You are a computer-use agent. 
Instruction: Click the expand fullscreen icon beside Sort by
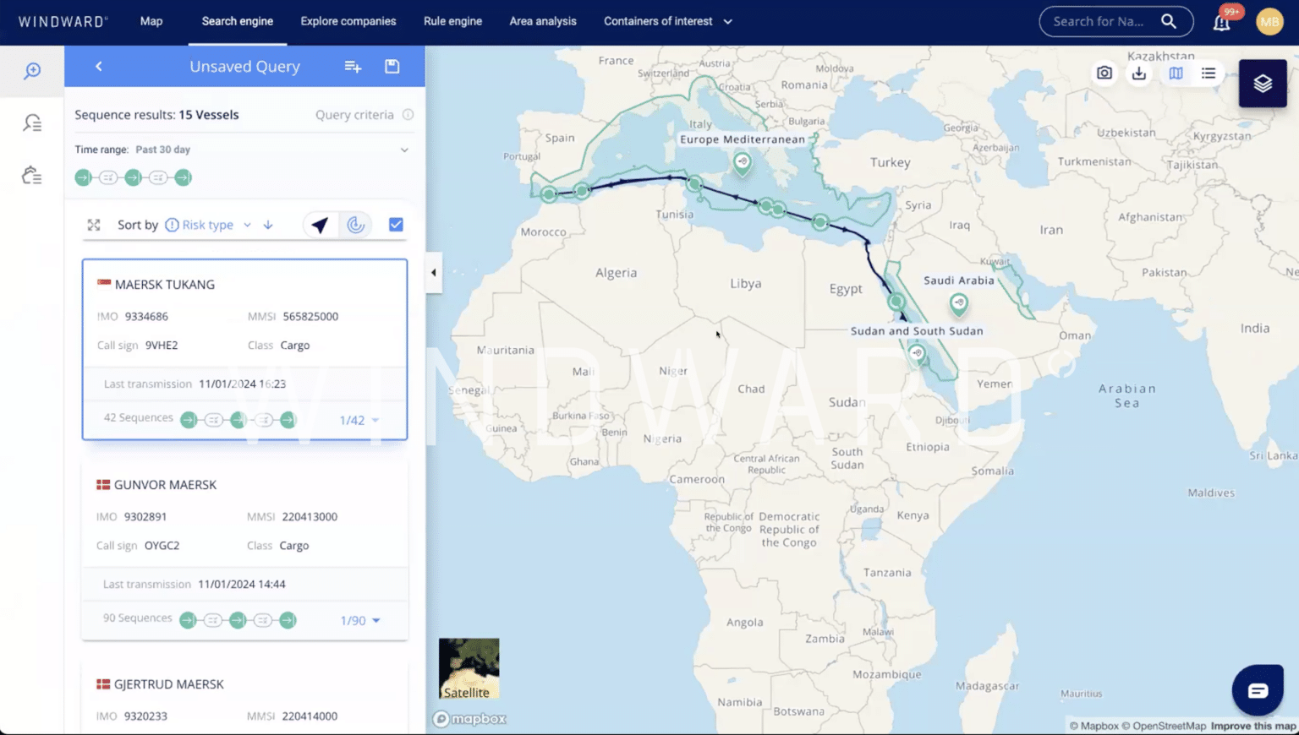[x=94, y=225]
